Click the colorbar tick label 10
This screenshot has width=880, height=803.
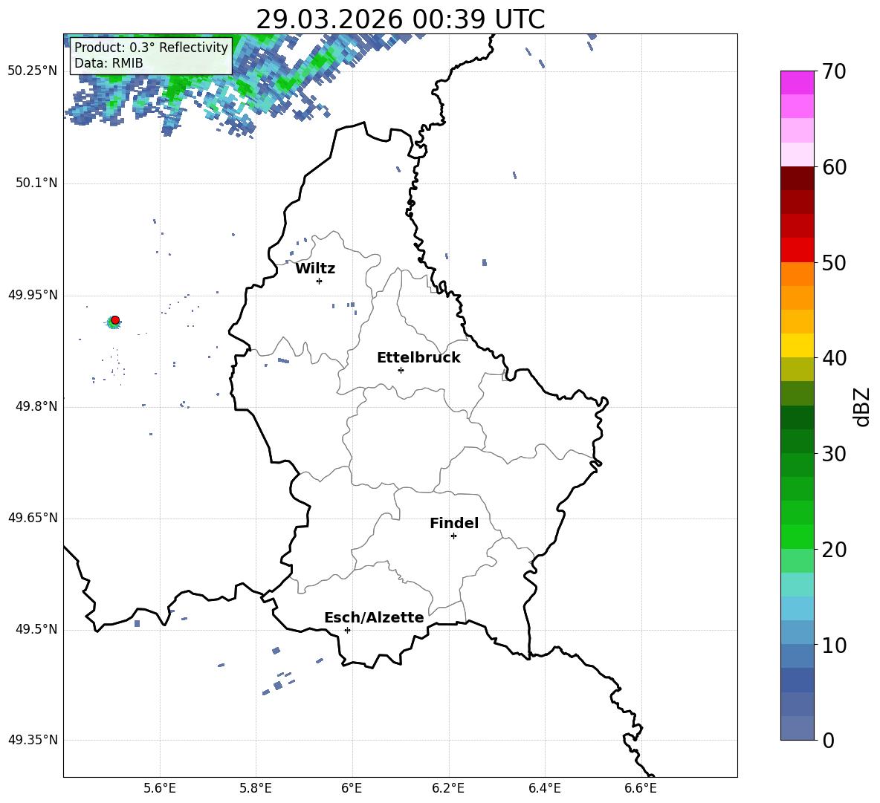tap(834, 646)
